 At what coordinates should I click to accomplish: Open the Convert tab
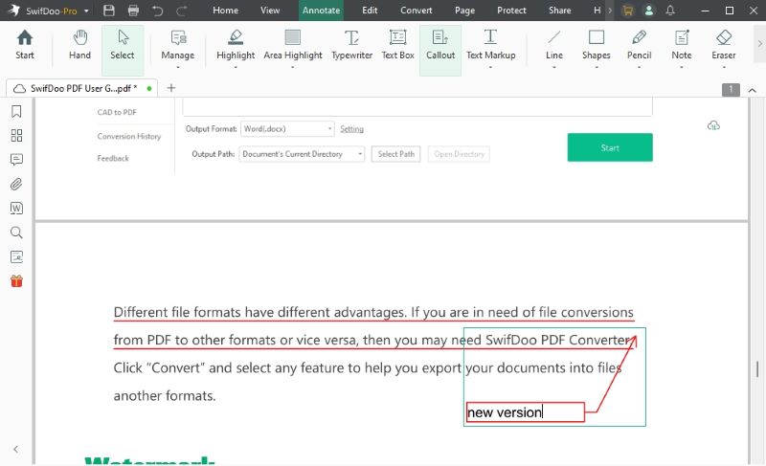click(417, 11)
